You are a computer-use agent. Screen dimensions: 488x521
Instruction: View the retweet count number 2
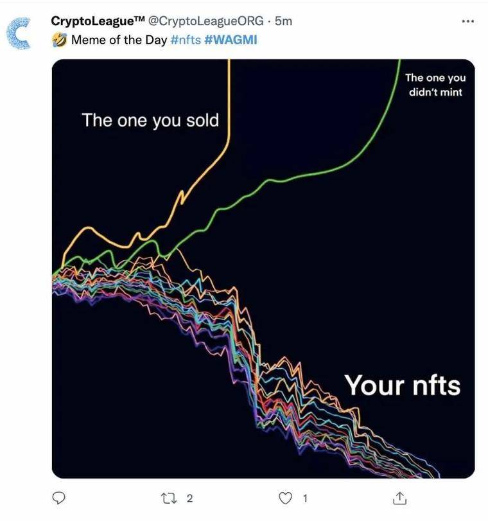[189, 498]
